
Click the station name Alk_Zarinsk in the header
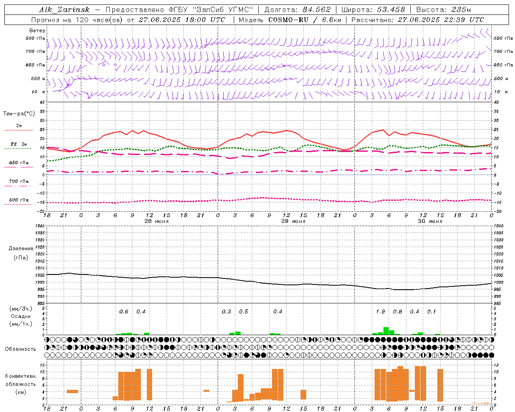point(64,10)
